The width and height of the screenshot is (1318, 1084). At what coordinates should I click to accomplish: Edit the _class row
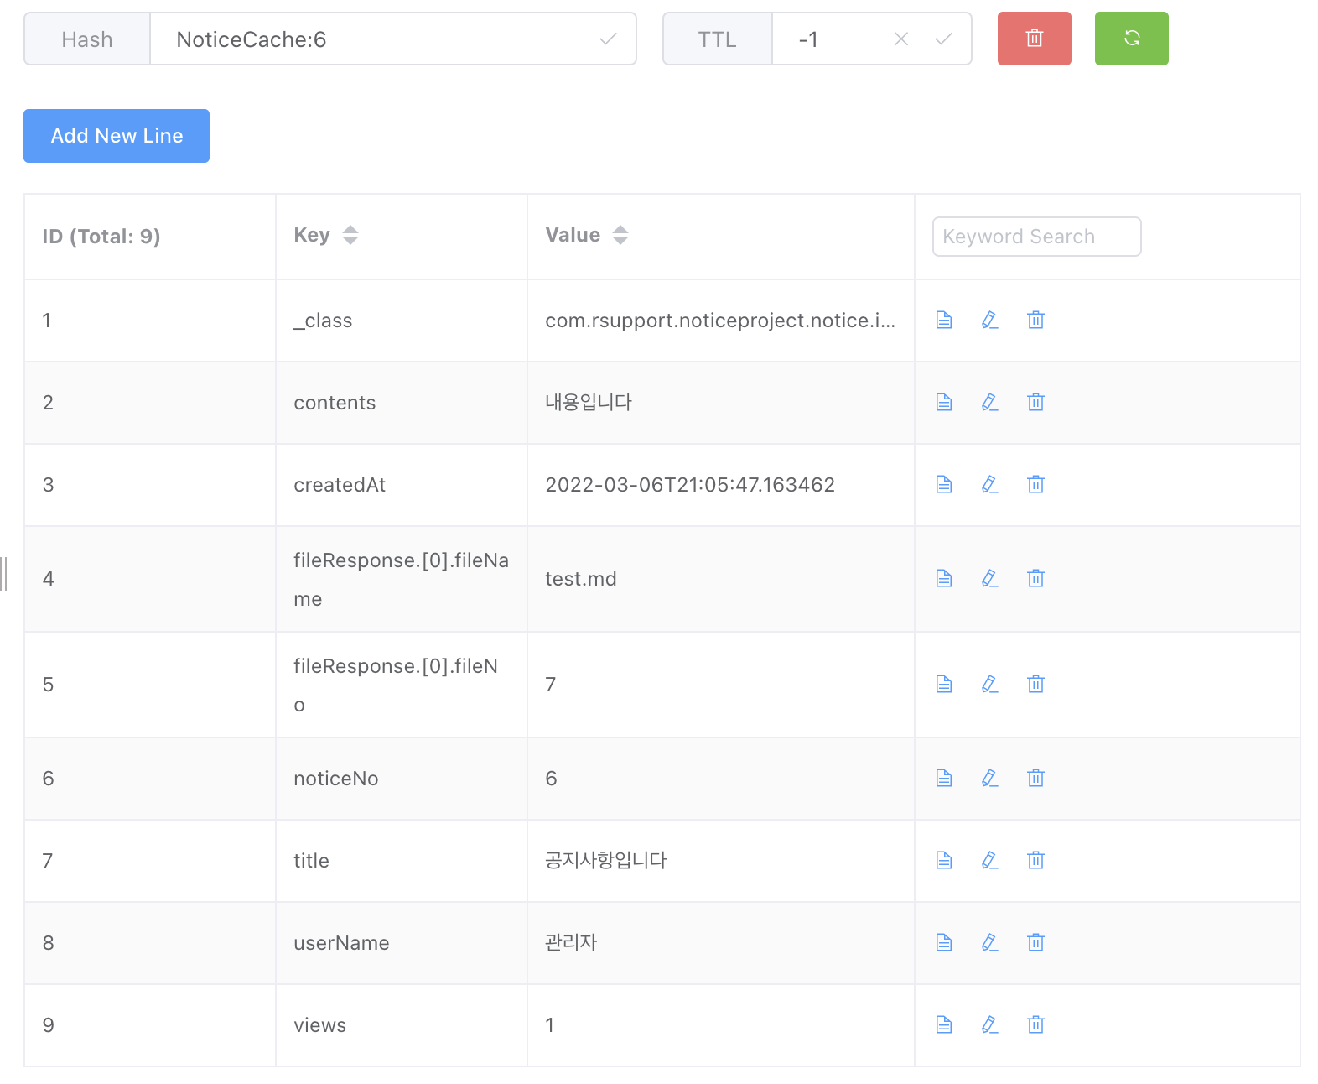[x=989, y=320]
